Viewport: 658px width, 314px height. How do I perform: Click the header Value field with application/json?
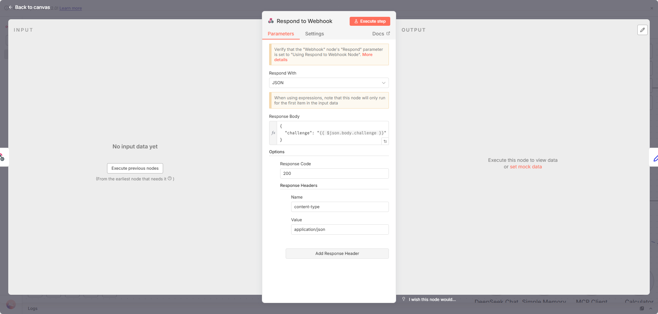(340, 229)
